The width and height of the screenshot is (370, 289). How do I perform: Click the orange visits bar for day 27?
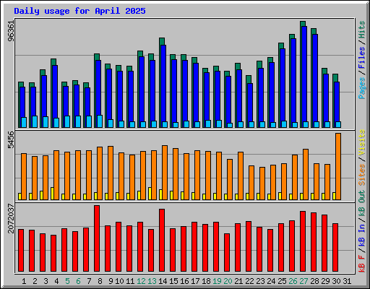(x=306, y=174)
